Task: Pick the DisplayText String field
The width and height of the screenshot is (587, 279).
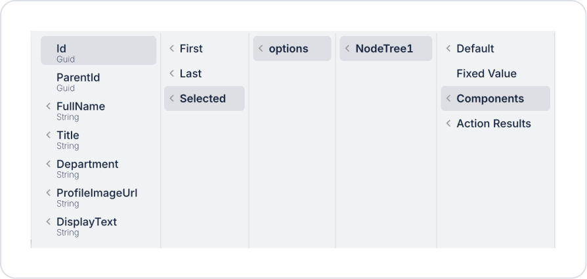Action: (x=87, y=226)
